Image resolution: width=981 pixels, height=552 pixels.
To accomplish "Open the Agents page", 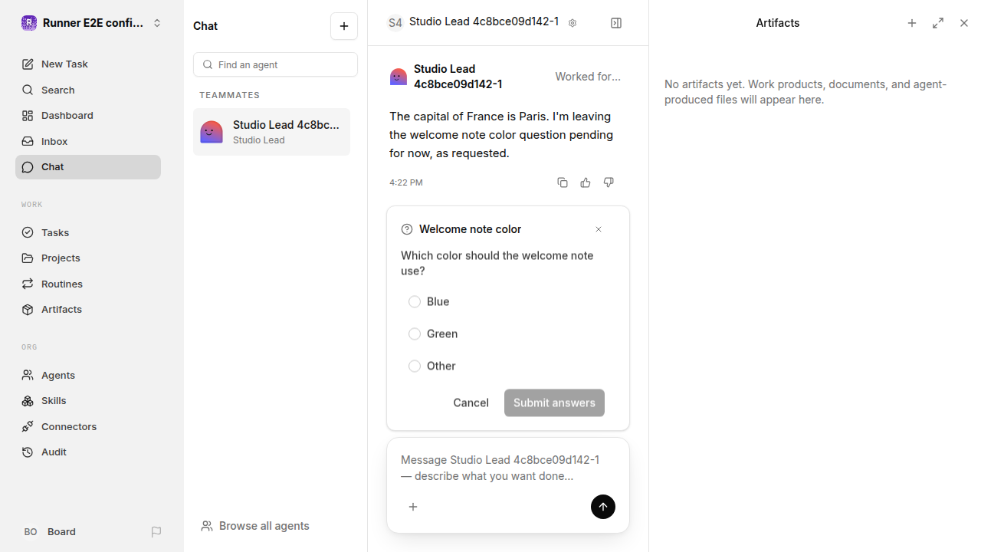I will coord(88,375).
